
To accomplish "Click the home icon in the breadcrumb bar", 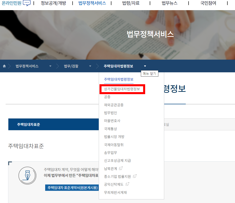I will [4, 66].
